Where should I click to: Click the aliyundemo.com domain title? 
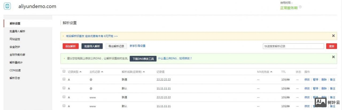tap(37, 6)
